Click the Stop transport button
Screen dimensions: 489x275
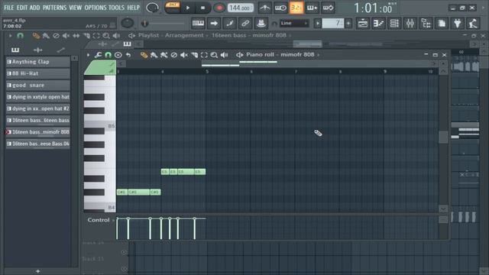pos(202,8)
